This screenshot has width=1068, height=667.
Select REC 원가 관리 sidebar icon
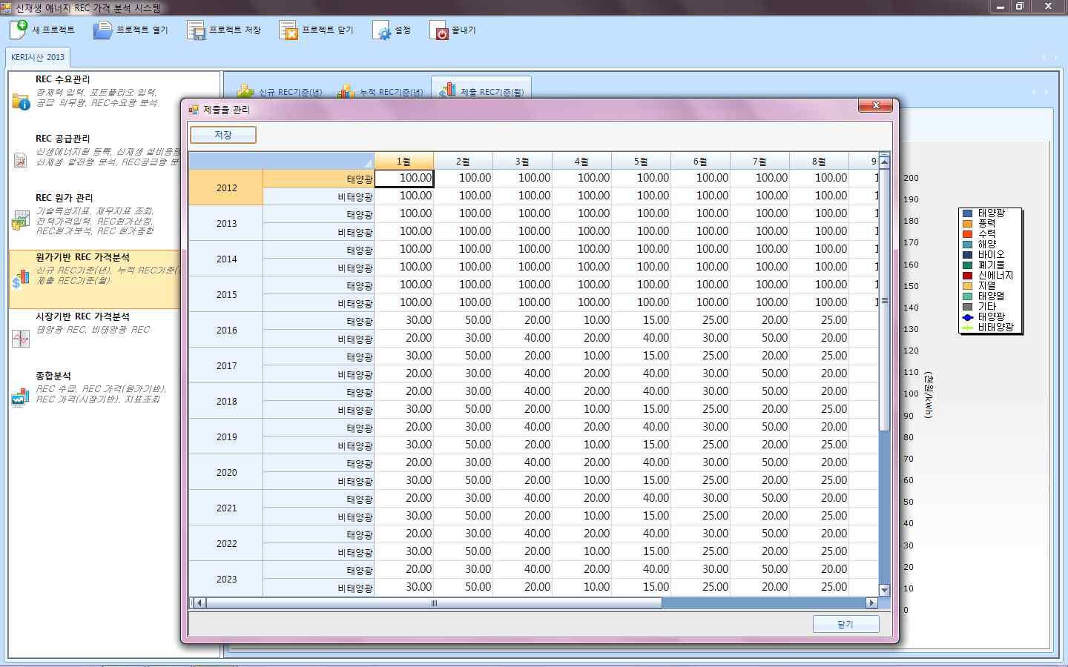(x=21, y=219)
